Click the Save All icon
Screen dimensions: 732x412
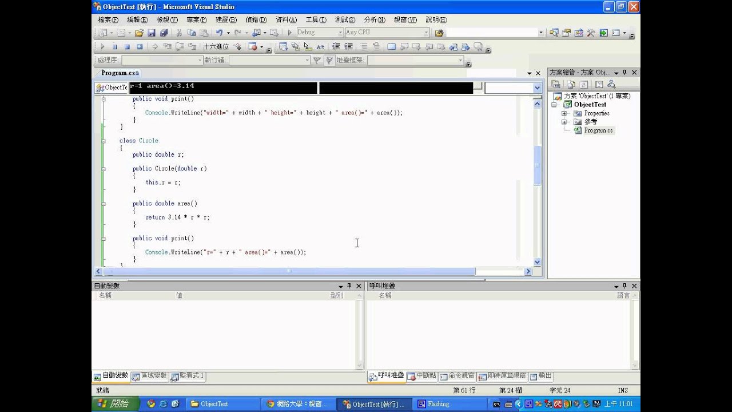(164, 33)
